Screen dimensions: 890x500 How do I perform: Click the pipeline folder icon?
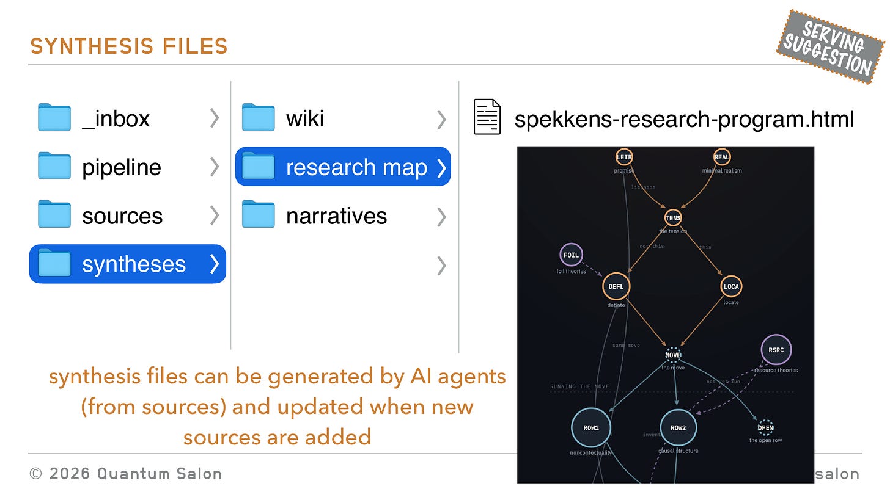[54, 167]
